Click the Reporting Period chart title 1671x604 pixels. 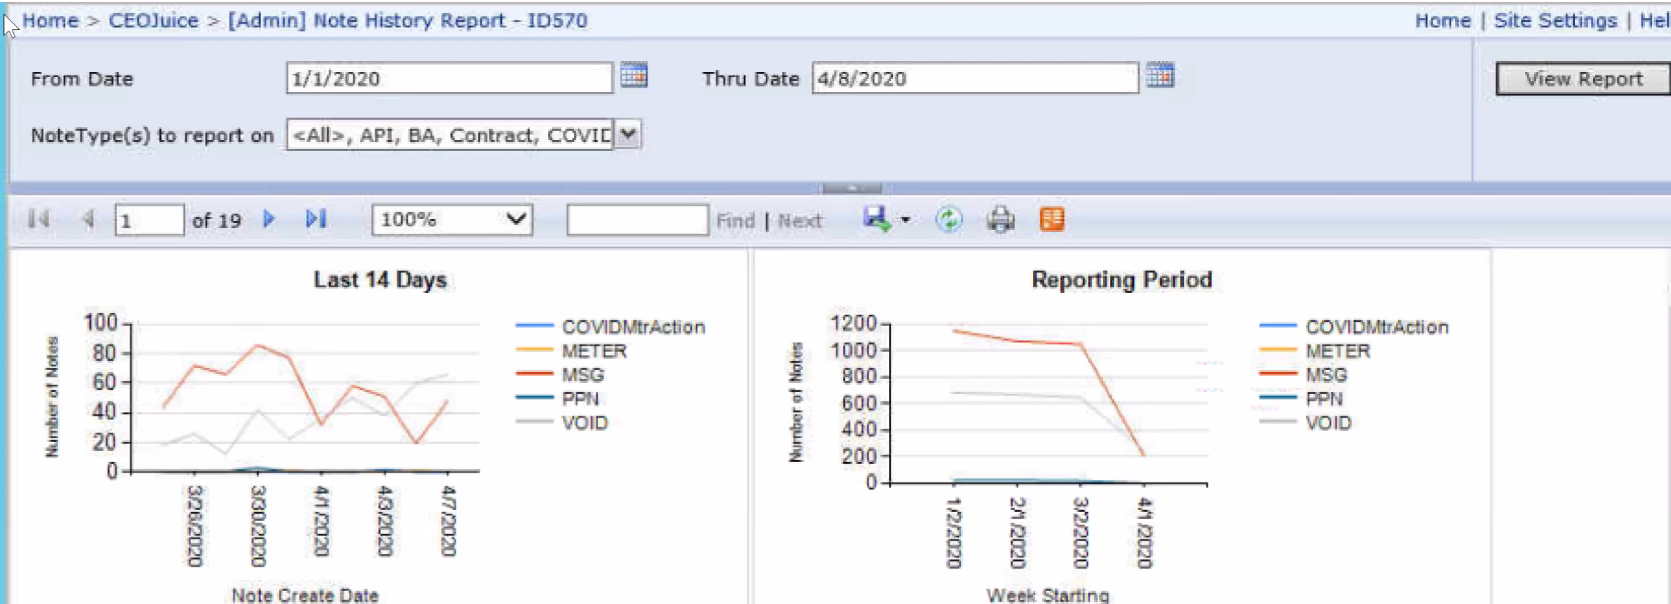[x=1122, y=280]
